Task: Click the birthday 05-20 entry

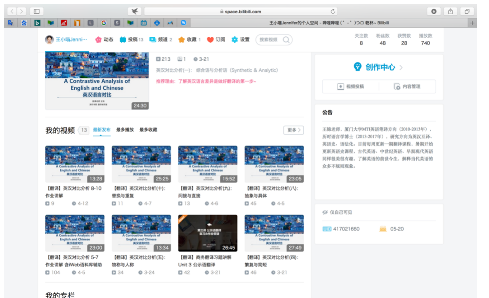Action: [392, 229]
